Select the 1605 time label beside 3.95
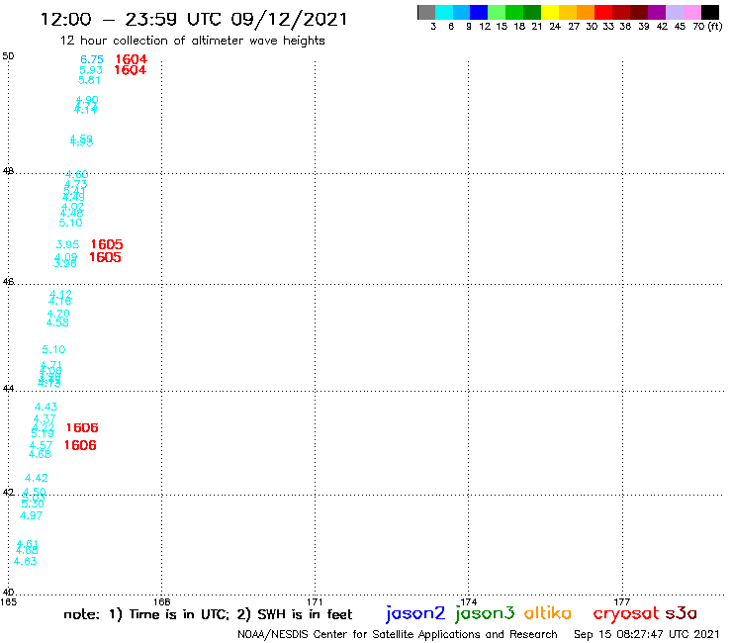The image size is (732, 643). pos(107,244)
